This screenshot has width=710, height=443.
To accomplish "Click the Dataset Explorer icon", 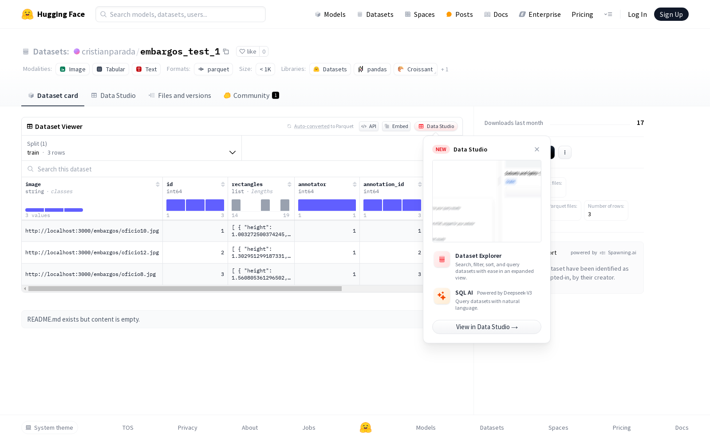I will tap(442, 259).
